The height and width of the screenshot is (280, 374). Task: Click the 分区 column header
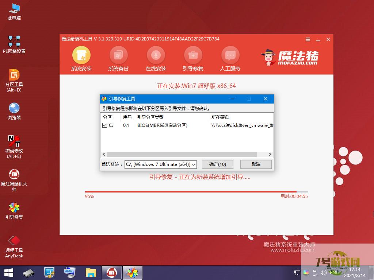click(110, 117)
